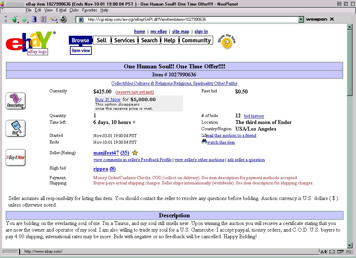356x258 pixels.
Task: Click the envelope icon beside 'mail this auction'
Action: [x=204, y=135]
